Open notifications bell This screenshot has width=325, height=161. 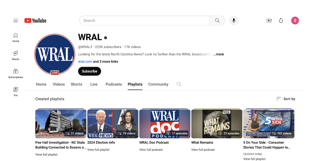pyautogui.click(x=281, y=21)
